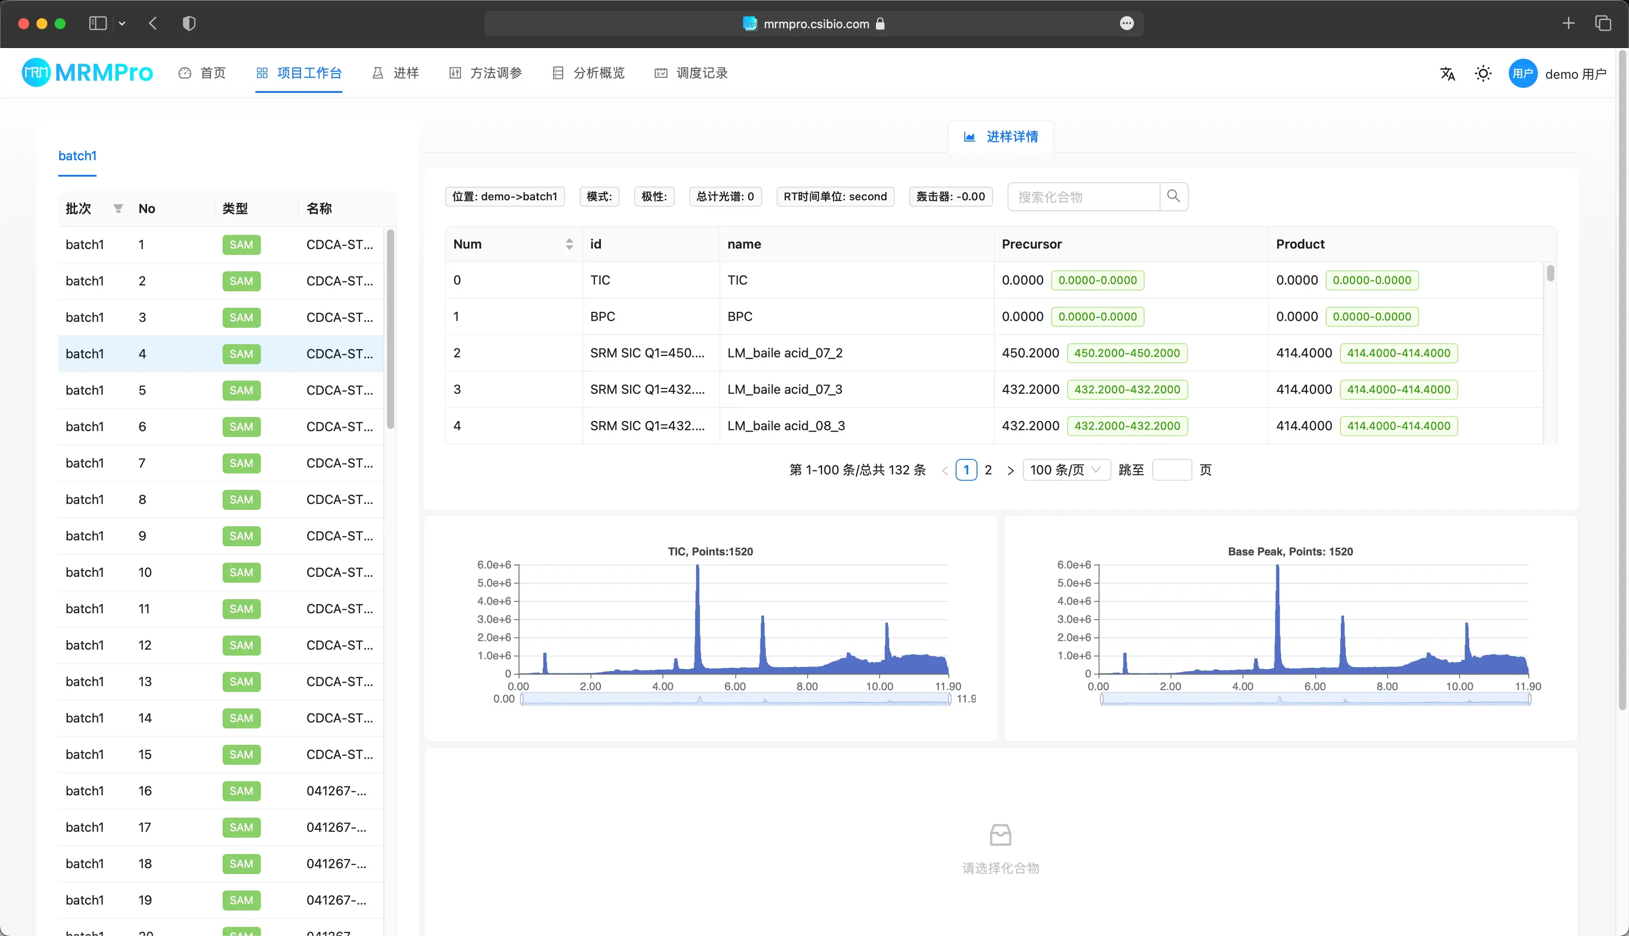This screenshot has width=1629, height=936.
Task: Open 调度记录 page
Action: tap(691, 73)
